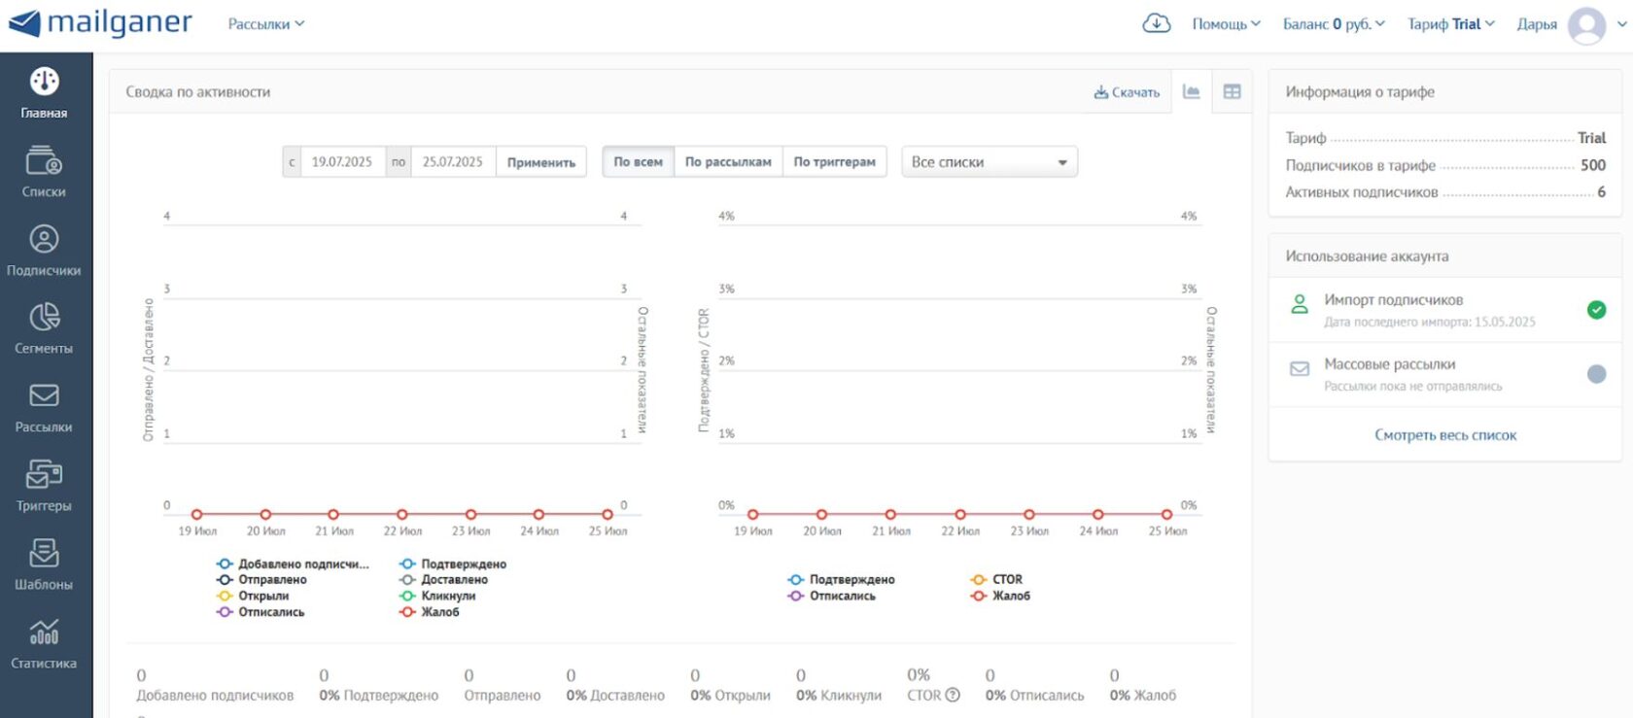
Task: Click the cloud download icon in the header
Action: click(x=1156, y=23)
